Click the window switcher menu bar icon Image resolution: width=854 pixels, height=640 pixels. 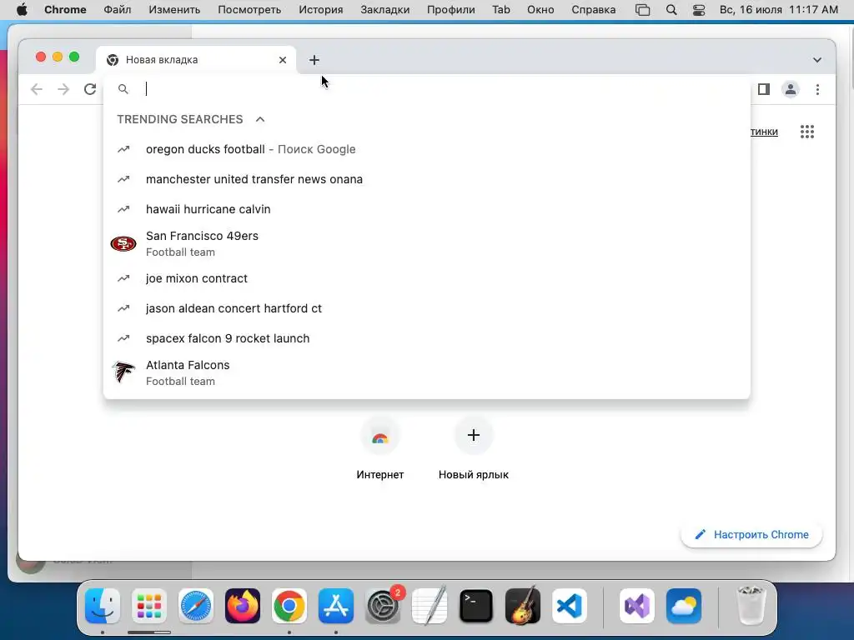(x=643, y=9)
